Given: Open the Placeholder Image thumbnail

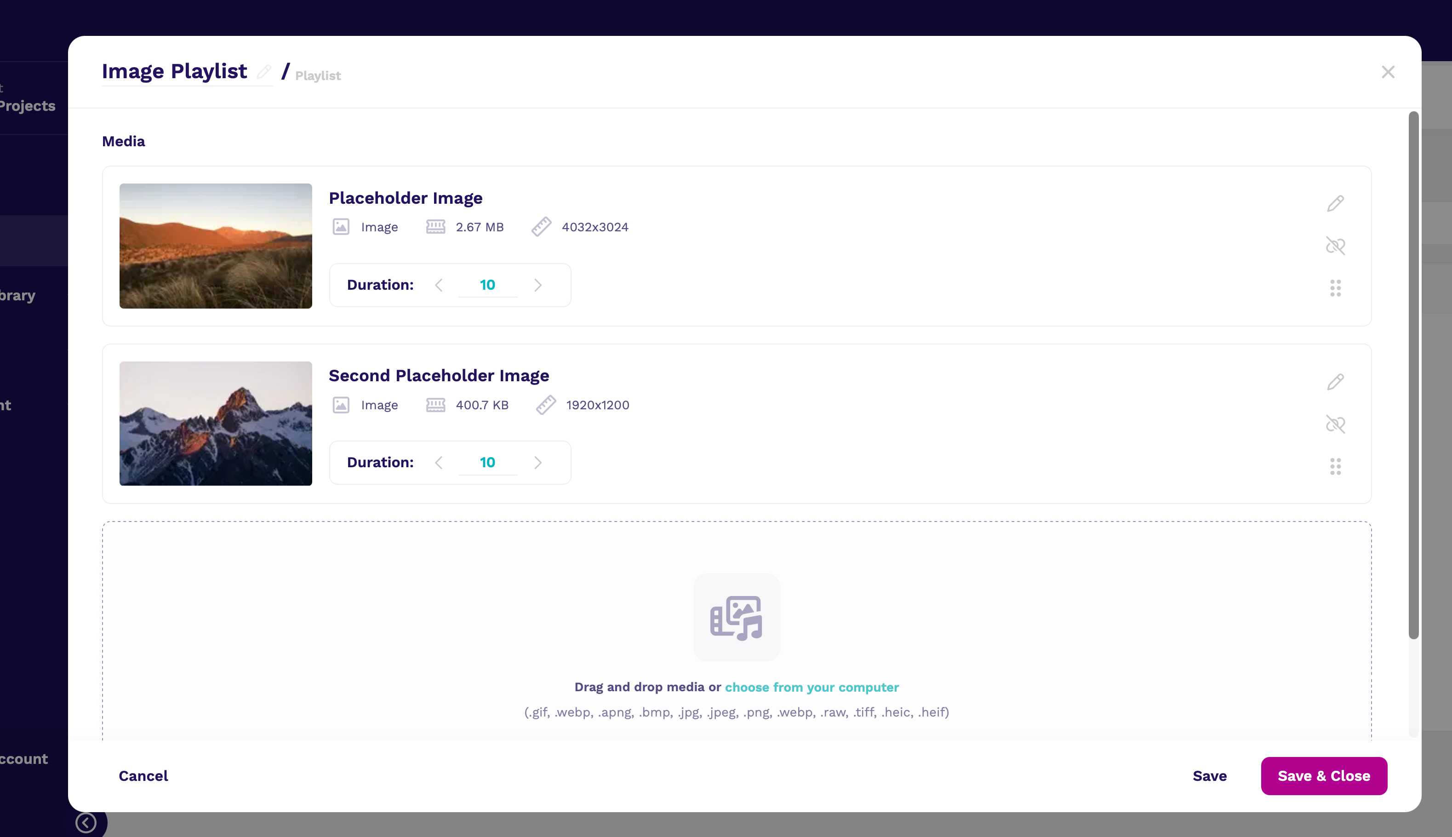Looking at the screenshot, I should [x=216, y=246].
